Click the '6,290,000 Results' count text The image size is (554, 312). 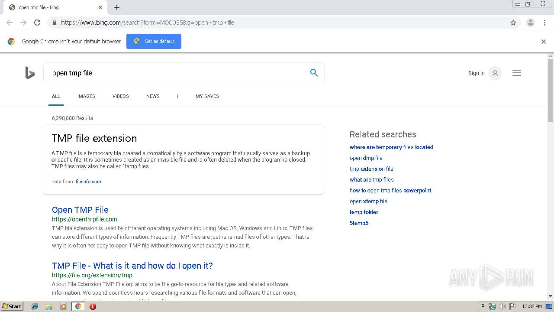pyautogui.click(x=72, y=118)
